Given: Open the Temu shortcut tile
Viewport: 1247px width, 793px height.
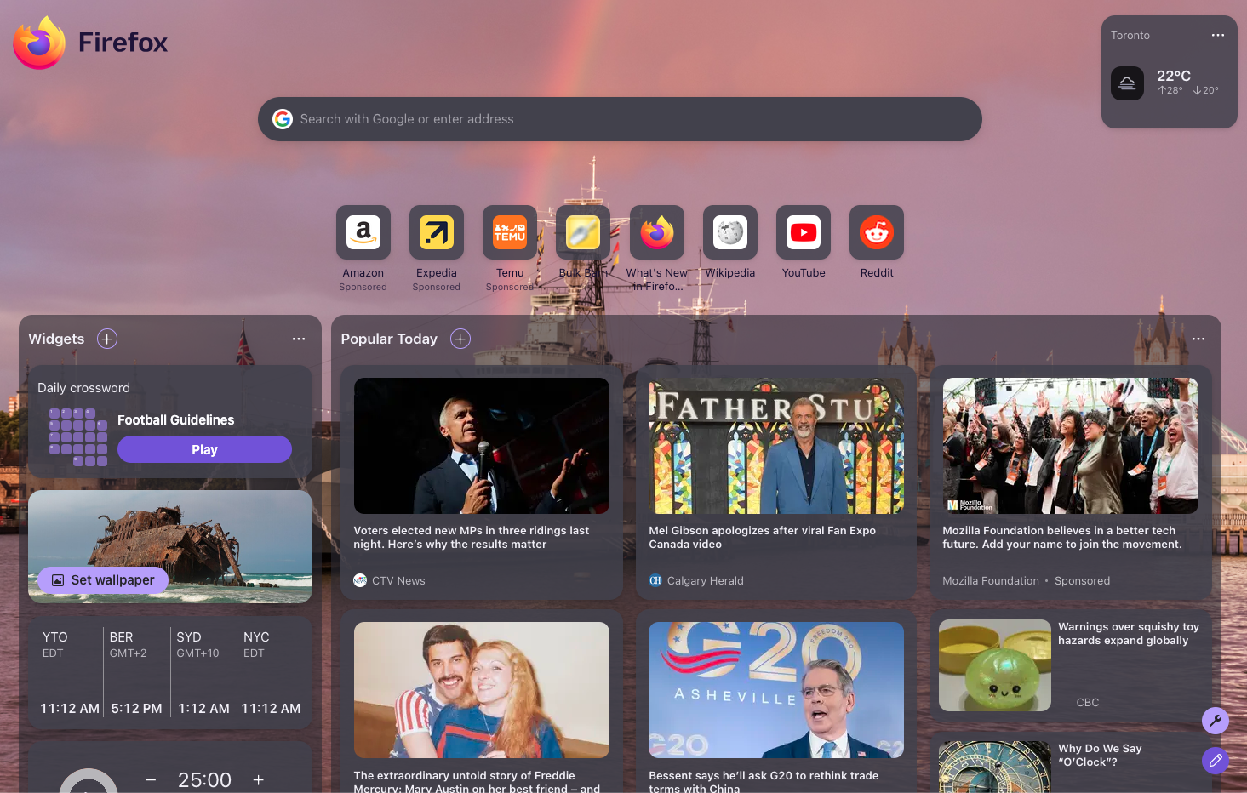Looking at the screenshot, I should click(510, 232).
